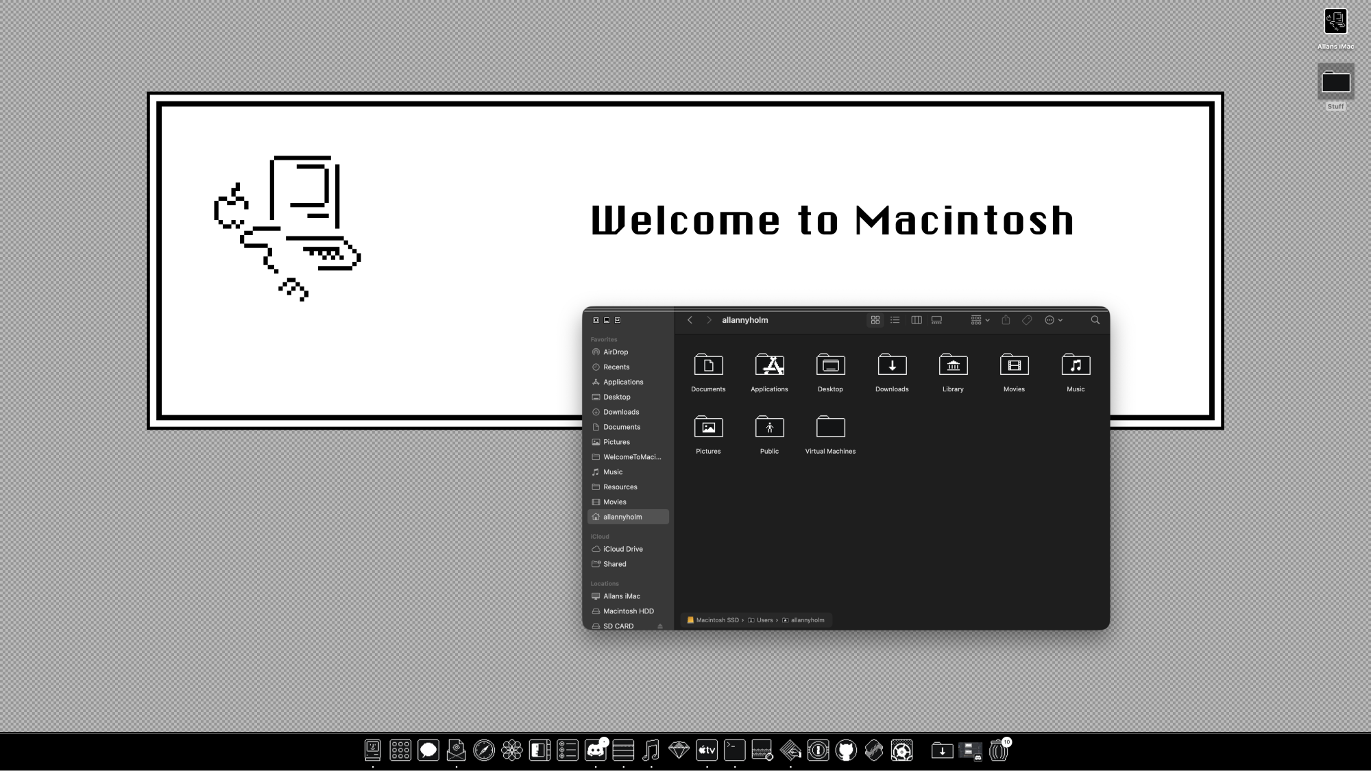Open iCloud Drive in sidebar
This screenshot has height=771, width=1371.
[628, 549]
